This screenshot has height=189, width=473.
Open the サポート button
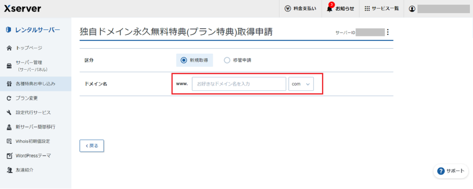click(x=451, y=171)
